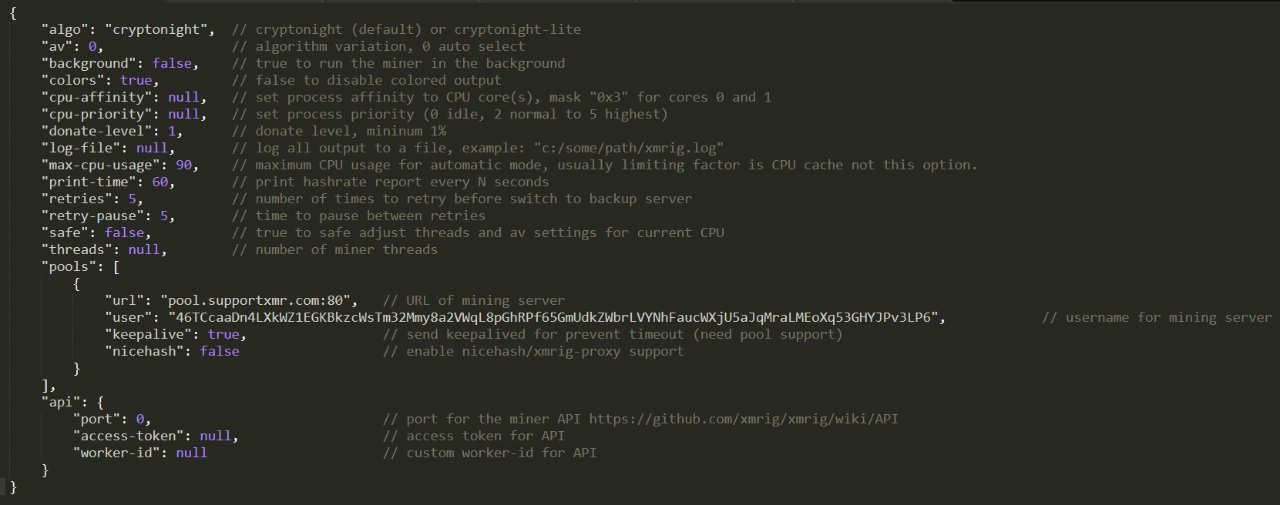Screen dimensions: 1280x505
Task: Click the "pools" opening bracket
Action: pyautogui.click(x=116, y=266)
